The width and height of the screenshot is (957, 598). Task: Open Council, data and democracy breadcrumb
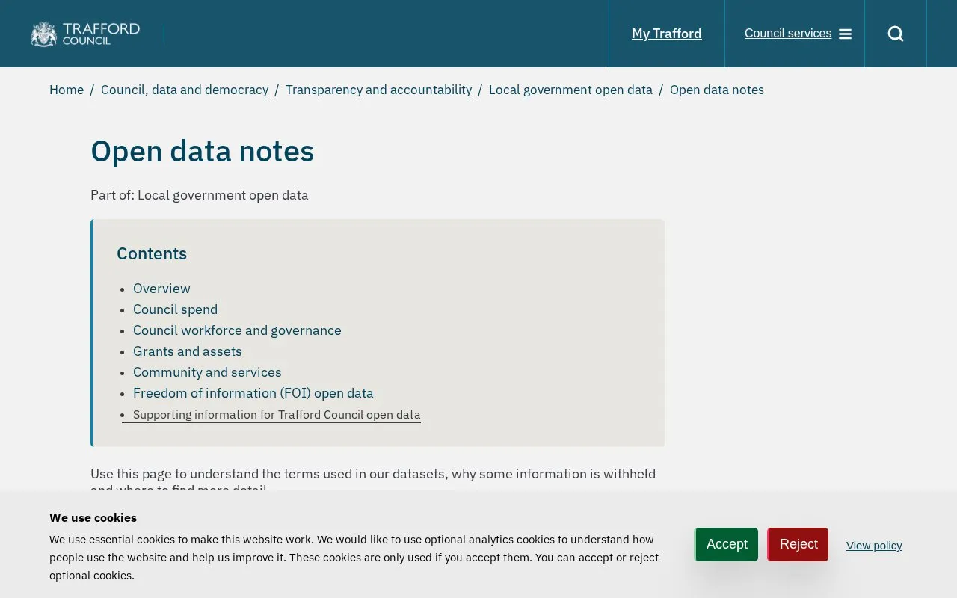pos(185,90)
